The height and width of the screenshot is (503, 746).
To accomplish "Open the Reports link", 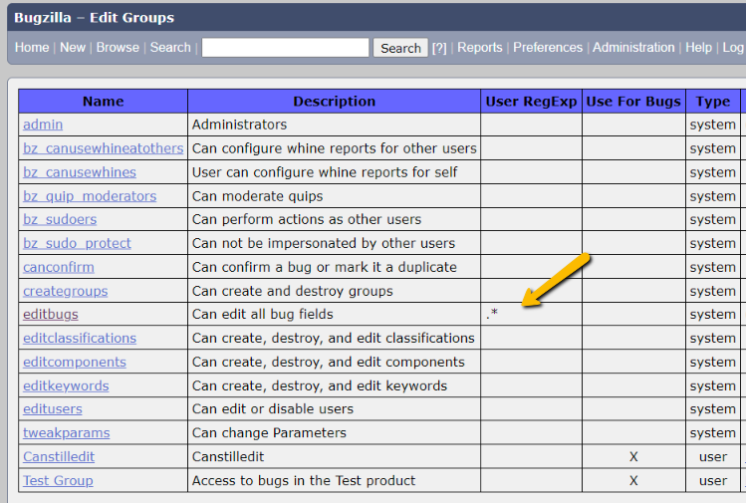I will [480, 48].
